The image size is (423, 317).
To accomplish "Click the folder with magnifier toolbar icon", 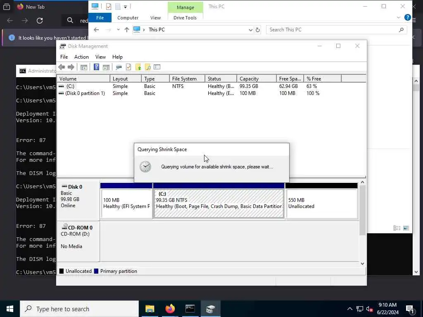I will (x=147, y=67).
